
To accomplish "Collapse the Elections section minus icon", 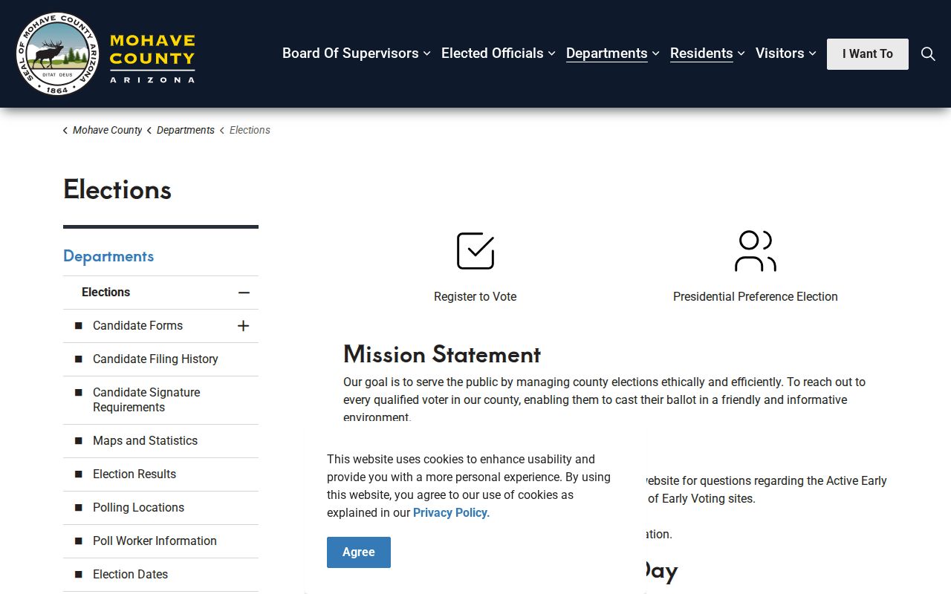I will (x=244, y=293).
